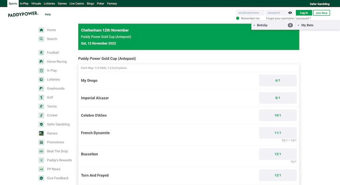This screenshot has width=340, height=185.
Task: Toggle password visibility eye icon
Action: [290, 13]
